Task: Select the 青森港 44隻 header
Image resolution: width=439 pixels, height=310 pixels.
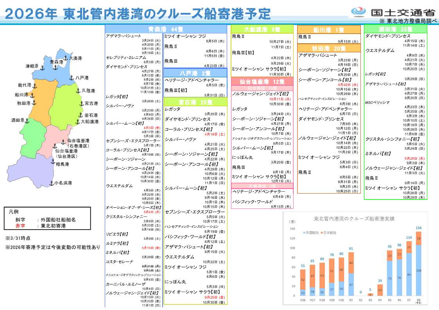Action: 166,29
